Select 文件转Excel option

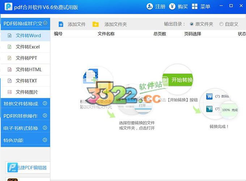(x=25, y=47)
